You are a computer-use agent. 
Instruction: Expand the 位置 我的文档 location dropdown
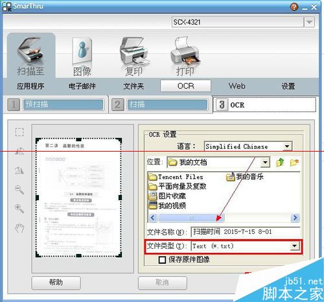click(x=265, y=163)
